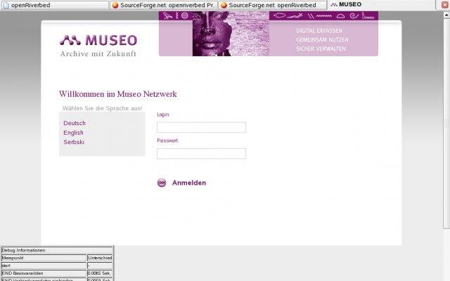
Task: Click the 'Wählen Sie die Sprache aus!' text
Action: [x=102, y=108]
